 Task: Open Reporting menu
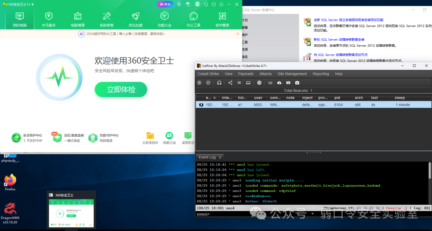[x=321, y=74]
